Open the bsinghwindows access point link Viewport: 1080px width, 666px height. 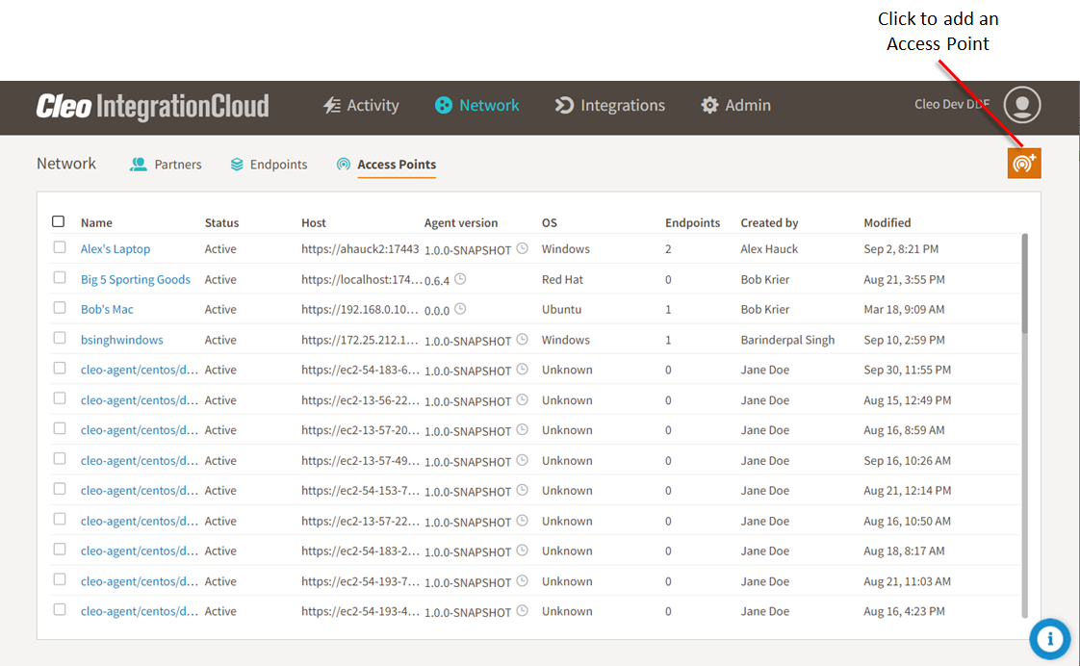click(x=122, y=341)
